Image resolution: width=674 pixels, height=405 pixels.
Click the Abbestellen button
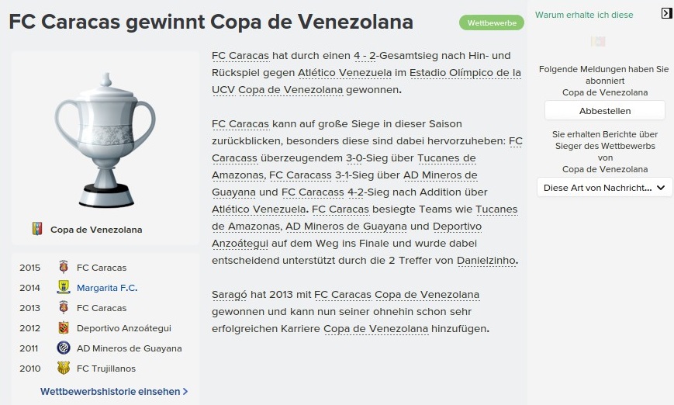pyautogui.click(x=605, y=111)
